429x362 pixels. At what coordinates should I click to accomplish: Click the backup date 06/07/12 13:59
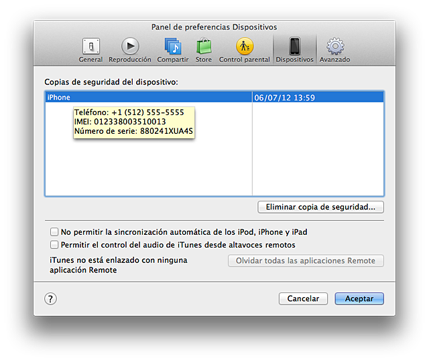(284, 98)
